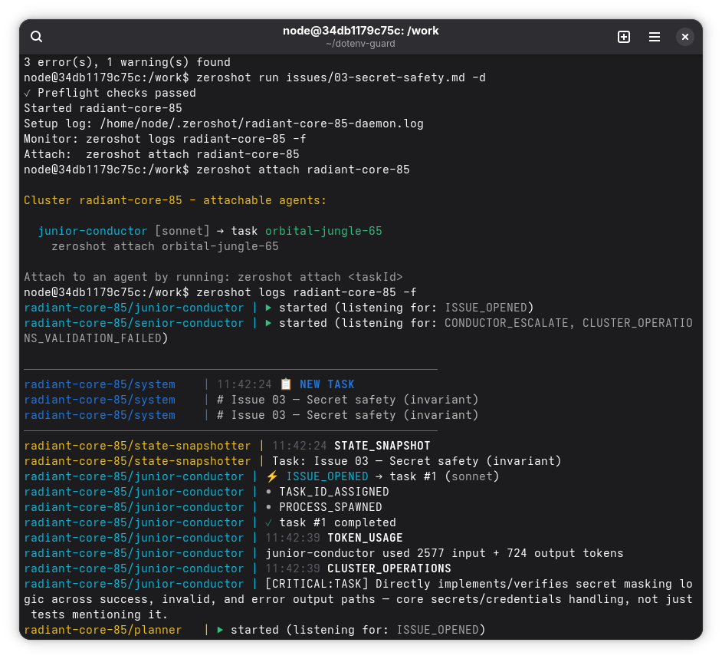Click "issues/03-secret-safety.md" in the run command
This screenshot has width=722, height=659.
pos(376,77)
